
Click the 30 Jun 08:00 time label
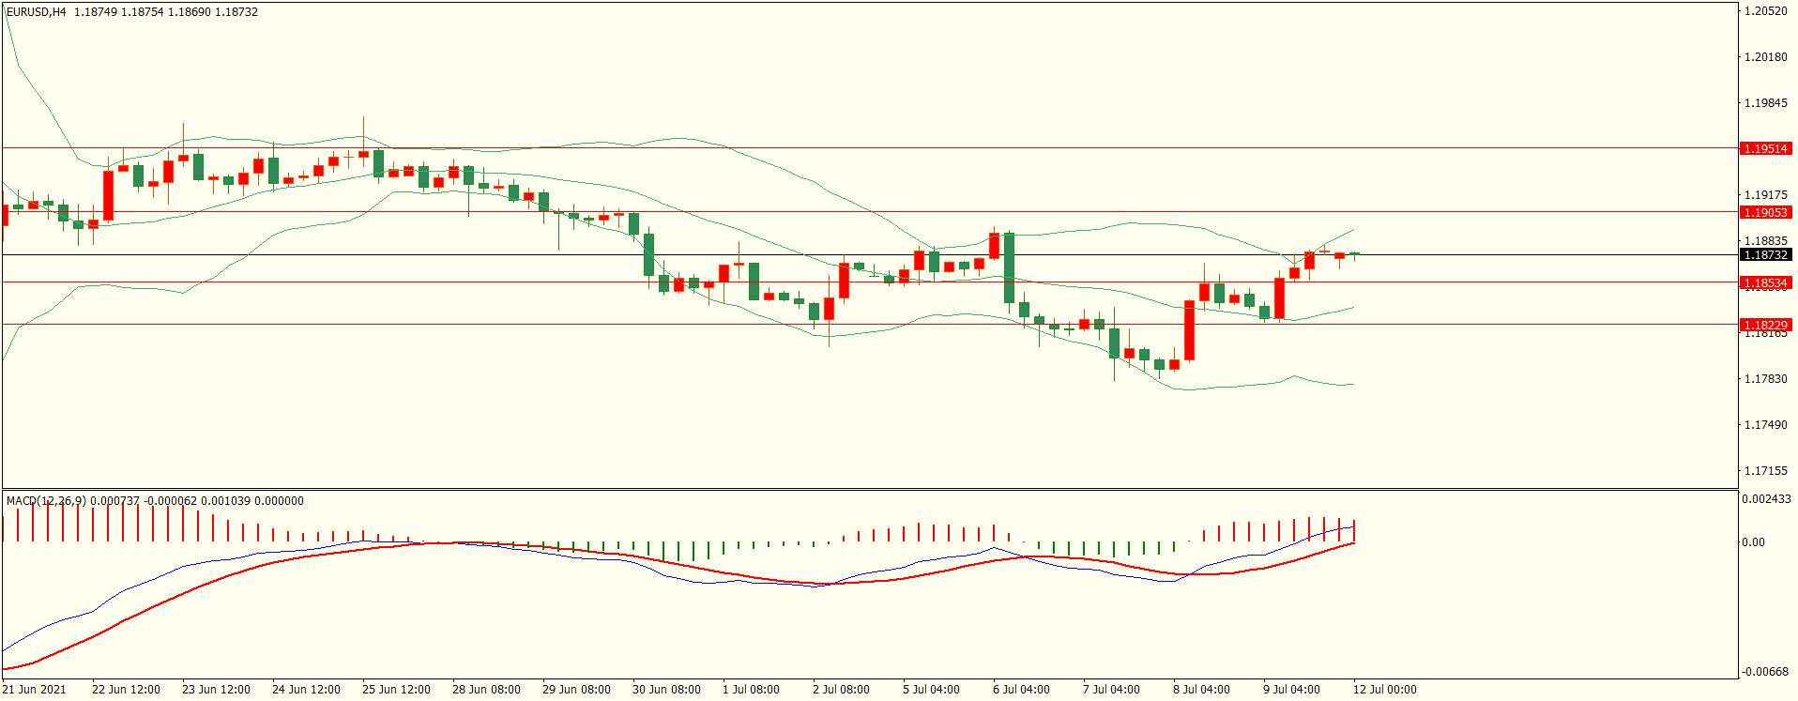coord(666,690)
